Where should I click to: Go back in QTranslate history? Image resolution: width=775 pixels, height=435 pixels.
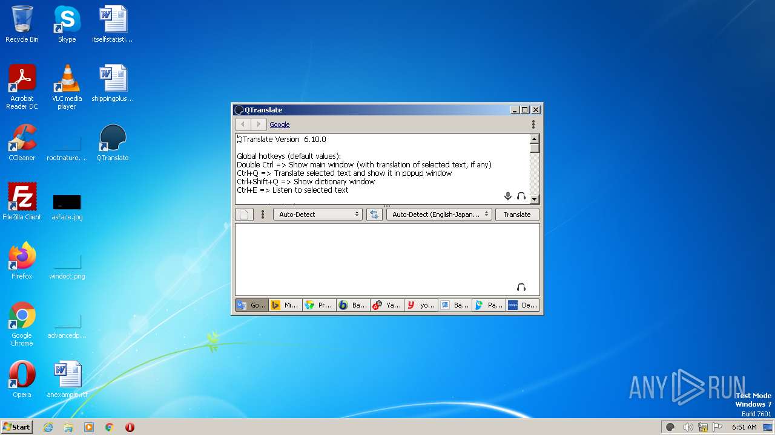pyautogui.click(x=243, y=124)
